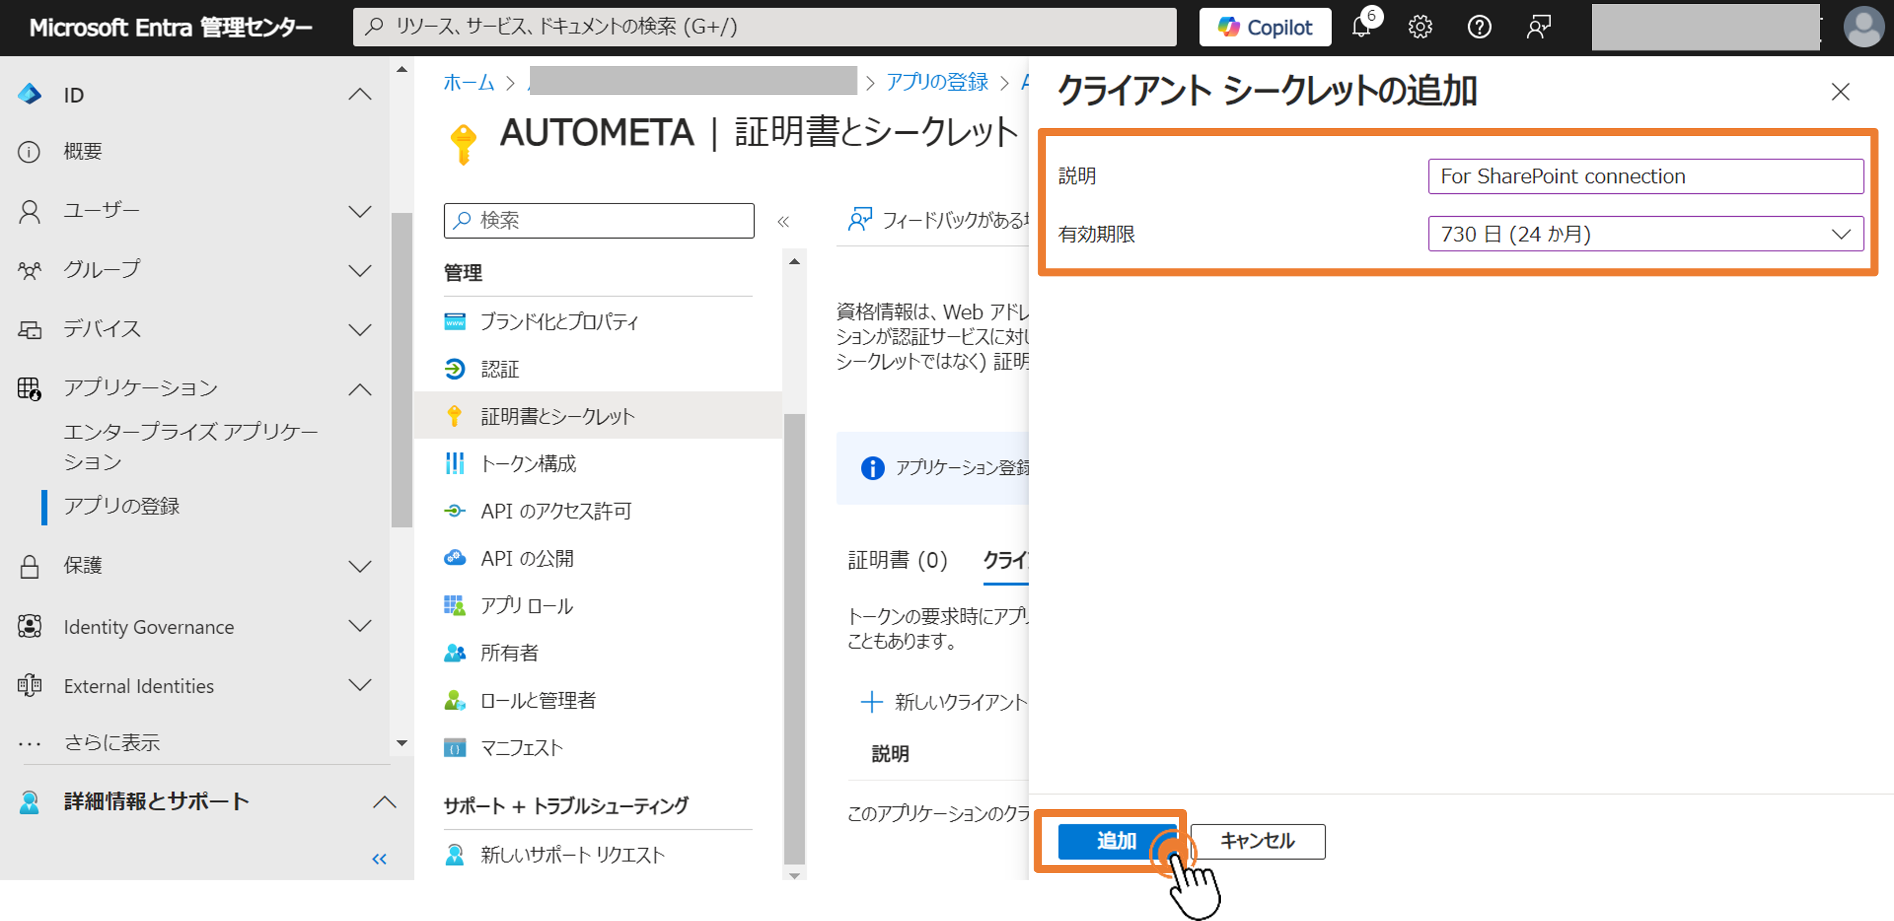Go to アプリの登録 breadcrumb link
The image size is (1894, 921).
pos(937,82)
